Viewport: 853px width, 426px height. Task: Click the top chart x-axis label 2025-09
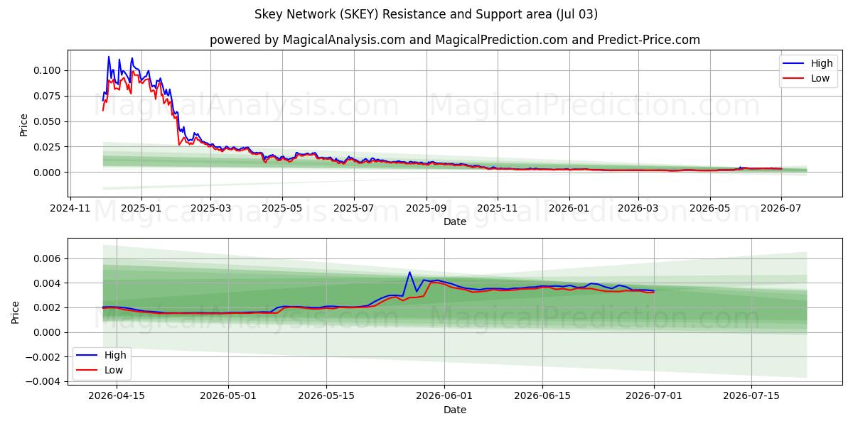tap(426, 209)
